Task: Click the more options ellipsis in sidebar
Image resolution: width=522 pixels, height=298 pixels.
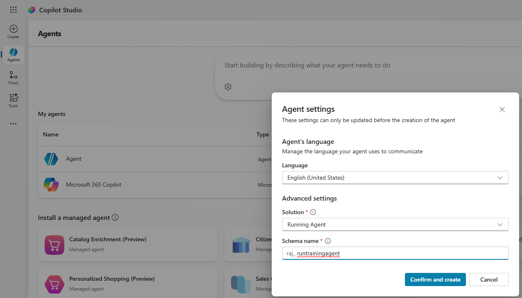Action: (13, 124)
